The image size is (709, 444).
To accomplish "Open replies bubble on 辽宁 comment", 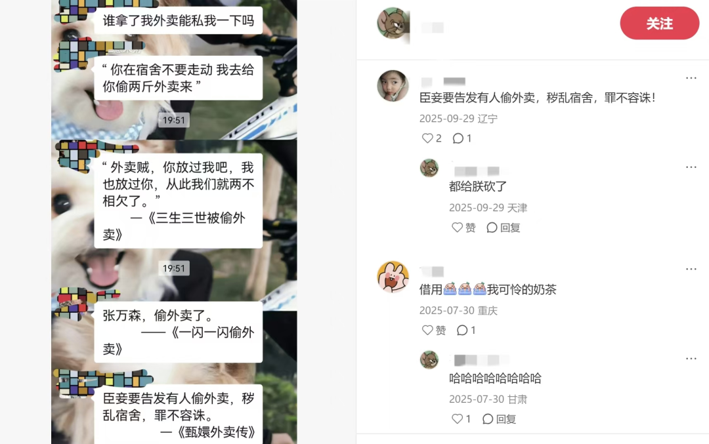I will pyautogui.click(x=462, y=138).
